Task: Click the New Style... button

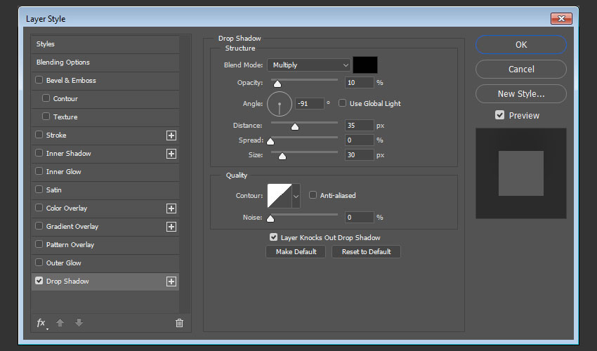Action: (x=520, y=94)
